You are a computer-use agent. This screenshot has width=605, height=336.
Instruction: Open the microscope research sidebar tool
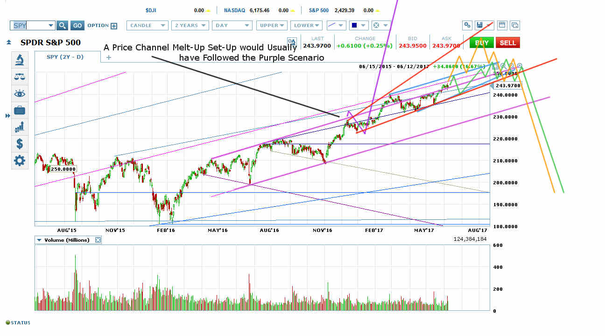(20, 60)
